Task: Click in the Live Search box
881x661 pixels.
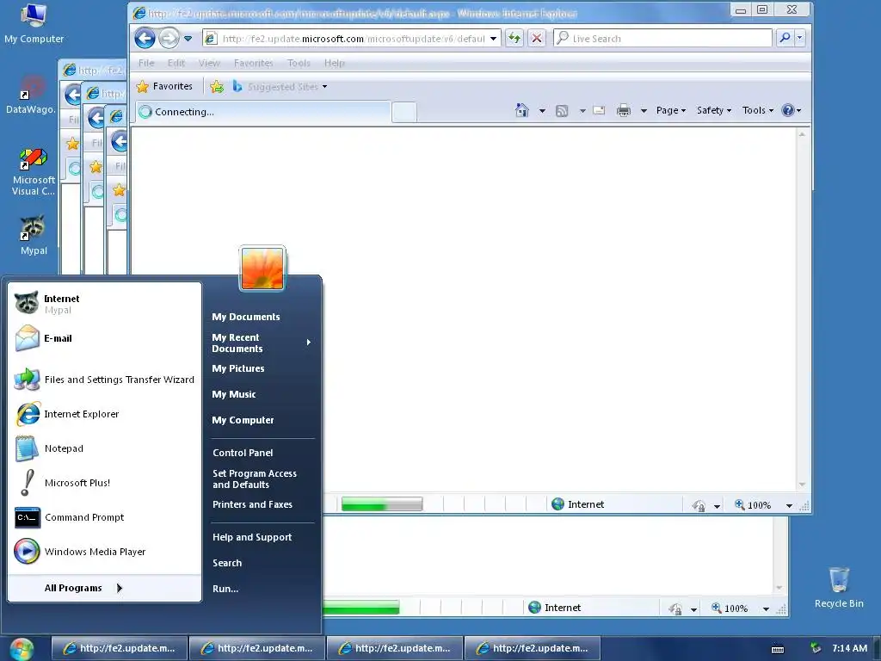Action: click(x=663, y=38)
